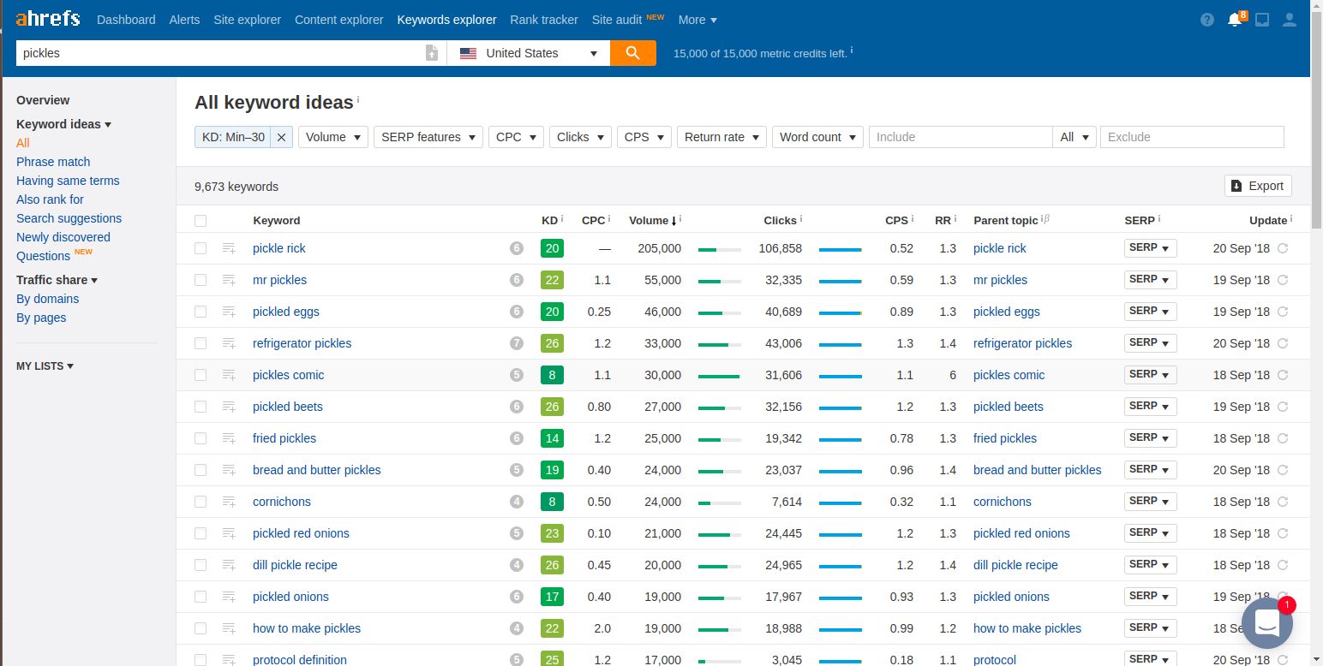Open Site explorer in top navigation
Image resolution: width=1323 pixels, height=666 pixels.
(247, 20)
